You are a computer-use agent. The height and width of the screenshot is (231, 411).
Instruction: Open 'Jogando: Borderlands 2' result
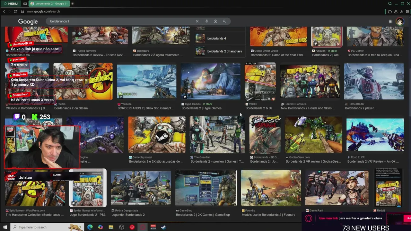tap(128, 215)
